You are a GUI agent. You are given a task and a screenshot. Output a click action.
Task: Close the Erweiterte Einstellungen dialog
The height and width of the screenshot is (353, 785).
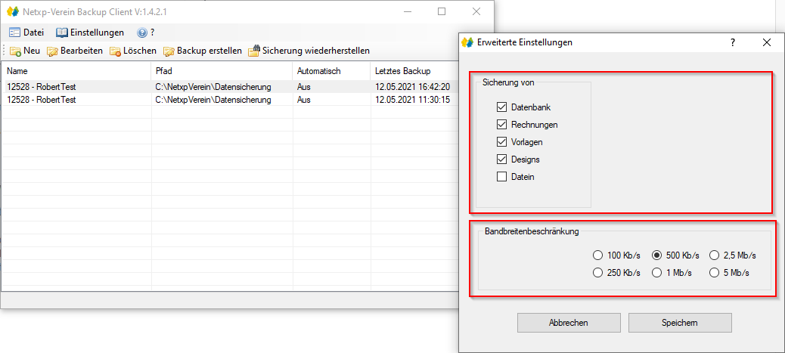767,42
